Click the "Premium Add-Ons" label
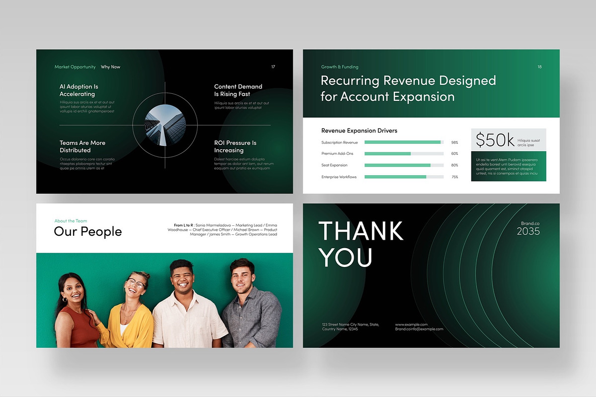This screenshot has height=397, width=596. [337, 154]
